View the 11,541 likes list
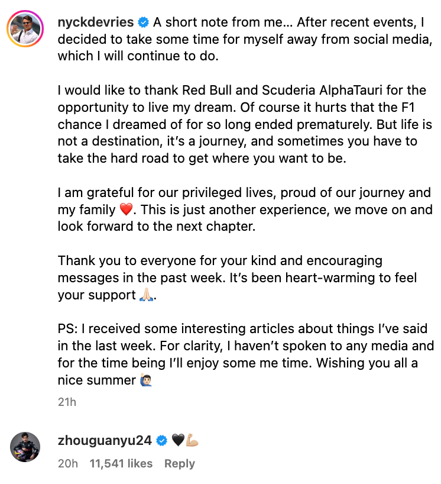441x484 pixels. (121, 464)
